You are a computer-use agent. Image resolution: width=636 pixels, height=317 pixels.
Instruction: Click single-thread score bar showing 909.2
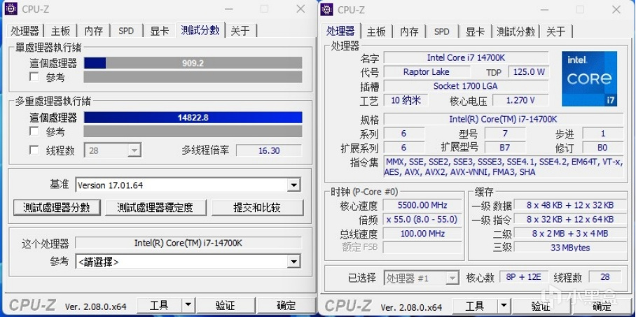193,63
